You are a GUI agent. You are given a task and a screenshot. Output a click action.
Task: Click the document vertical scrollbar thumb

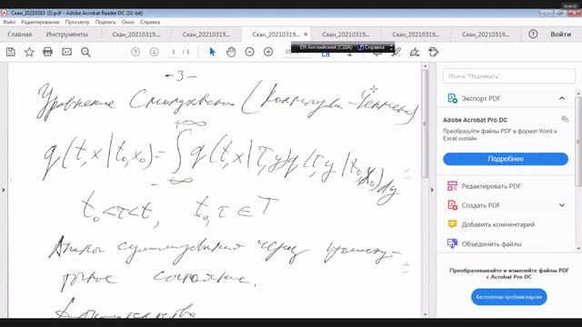426,124
